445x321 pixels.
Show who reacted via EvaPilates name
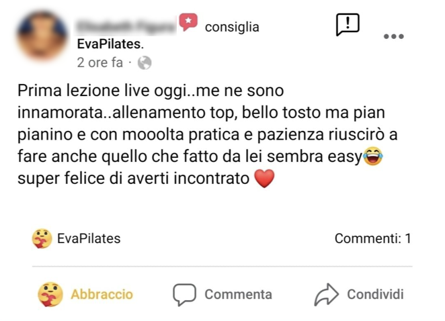(x=89, y=238)
